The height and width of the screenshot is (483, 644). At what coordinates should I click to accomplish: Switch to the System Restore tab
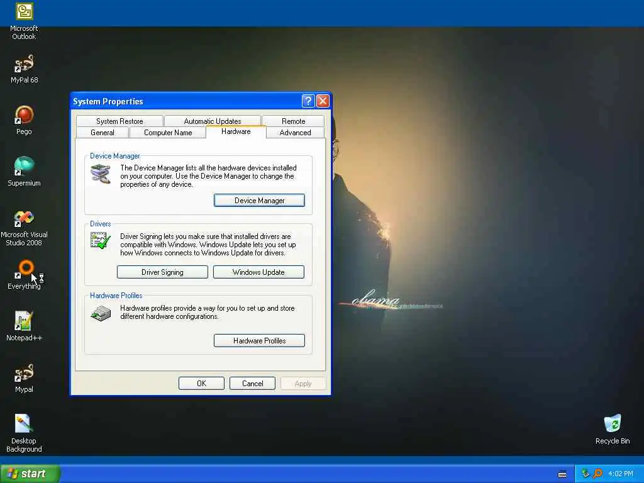point(119,121)
